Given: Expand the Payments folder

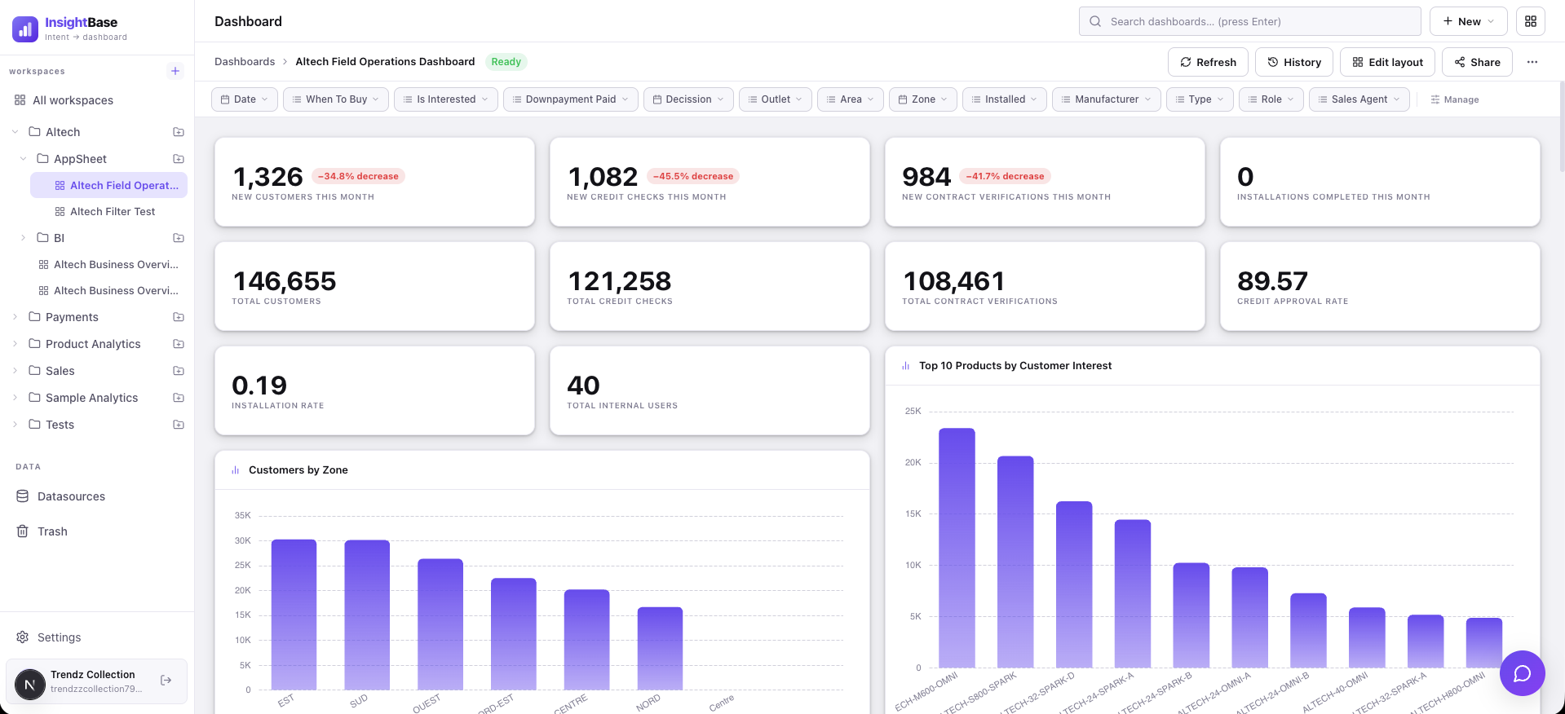Looking at the screenshot, I should click(15, 317).
